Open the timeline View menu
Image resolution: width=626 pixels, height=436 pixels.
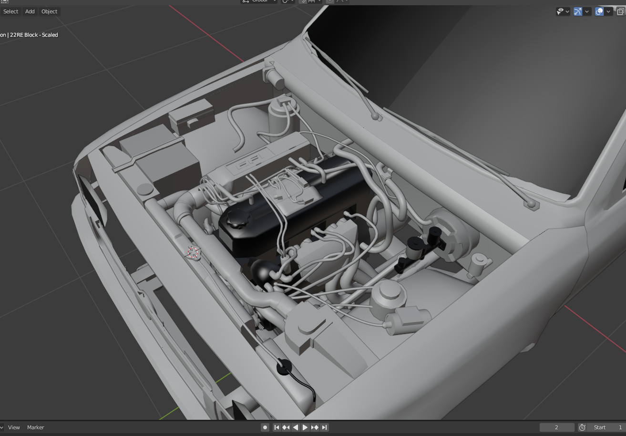(14, 427)
